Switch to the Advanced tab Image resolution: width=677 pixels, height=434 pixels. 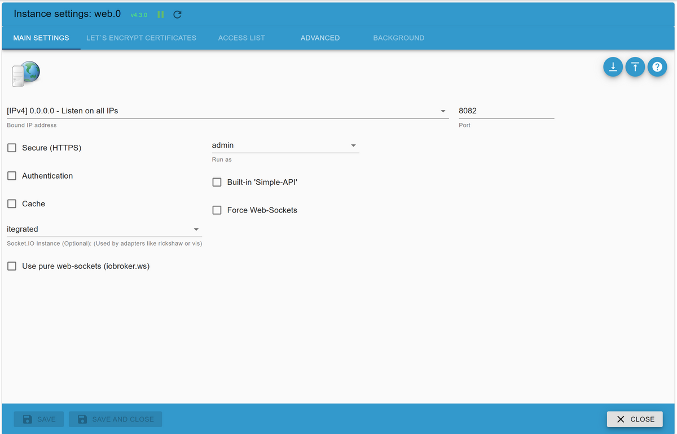[x=320, y=38]
